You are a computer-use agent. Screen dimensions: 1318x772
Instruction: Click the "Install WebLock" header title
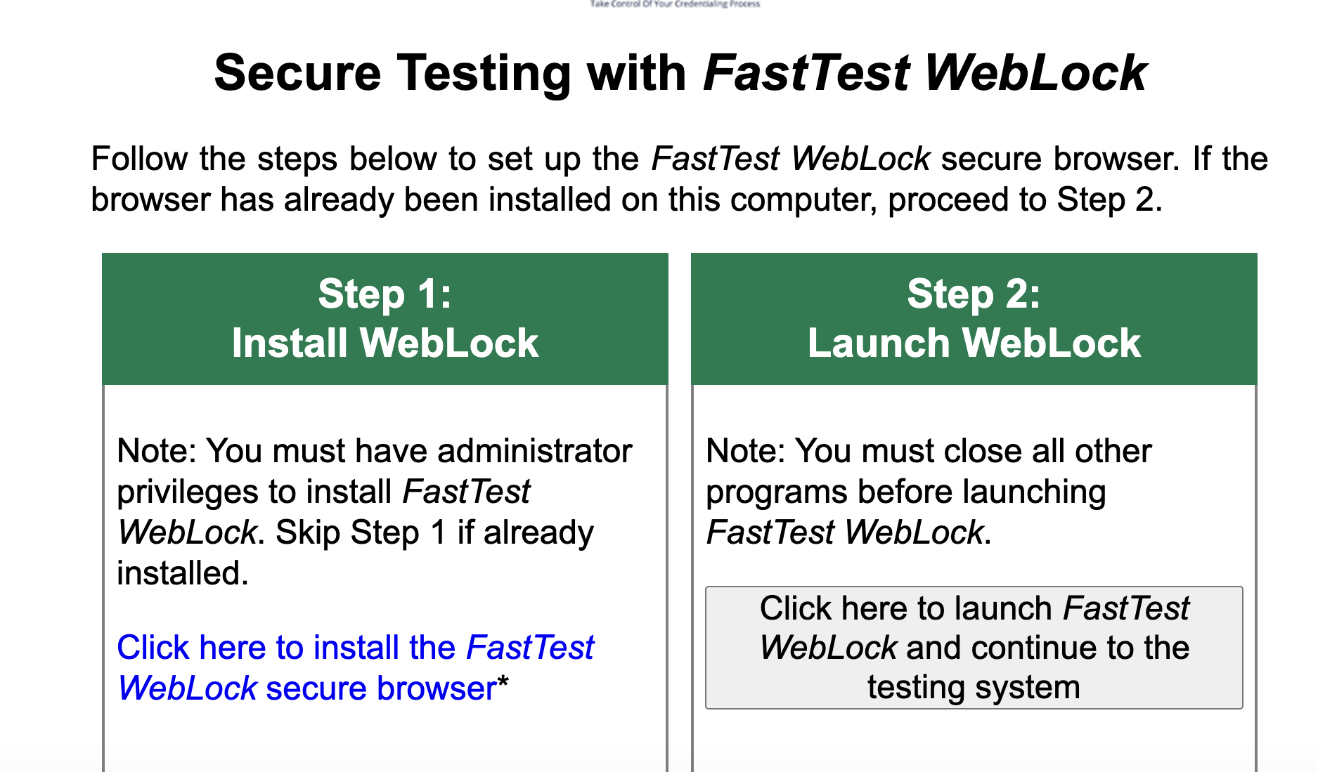click(x=385, y=344)
